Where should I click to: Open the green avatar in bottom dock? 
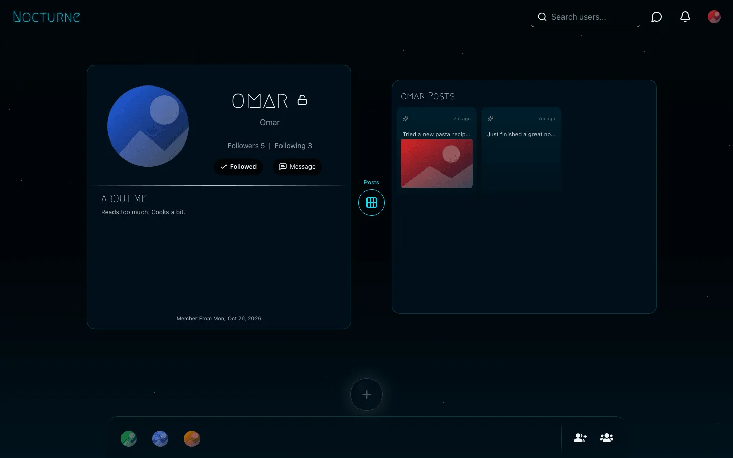[x=129, y=439]
